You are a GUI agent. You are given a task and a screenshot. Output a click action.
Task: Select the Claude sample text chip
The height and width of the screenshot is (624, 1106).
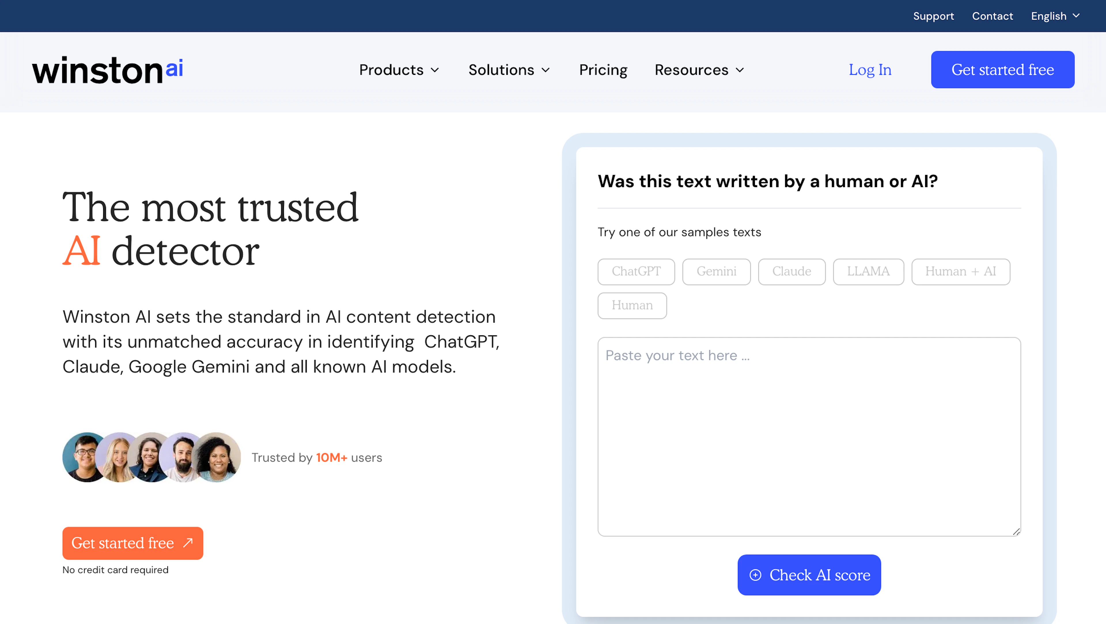[x=791, y=271]
